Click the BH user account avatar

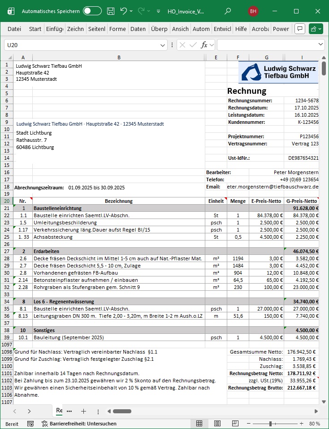(x=253, y=11)
